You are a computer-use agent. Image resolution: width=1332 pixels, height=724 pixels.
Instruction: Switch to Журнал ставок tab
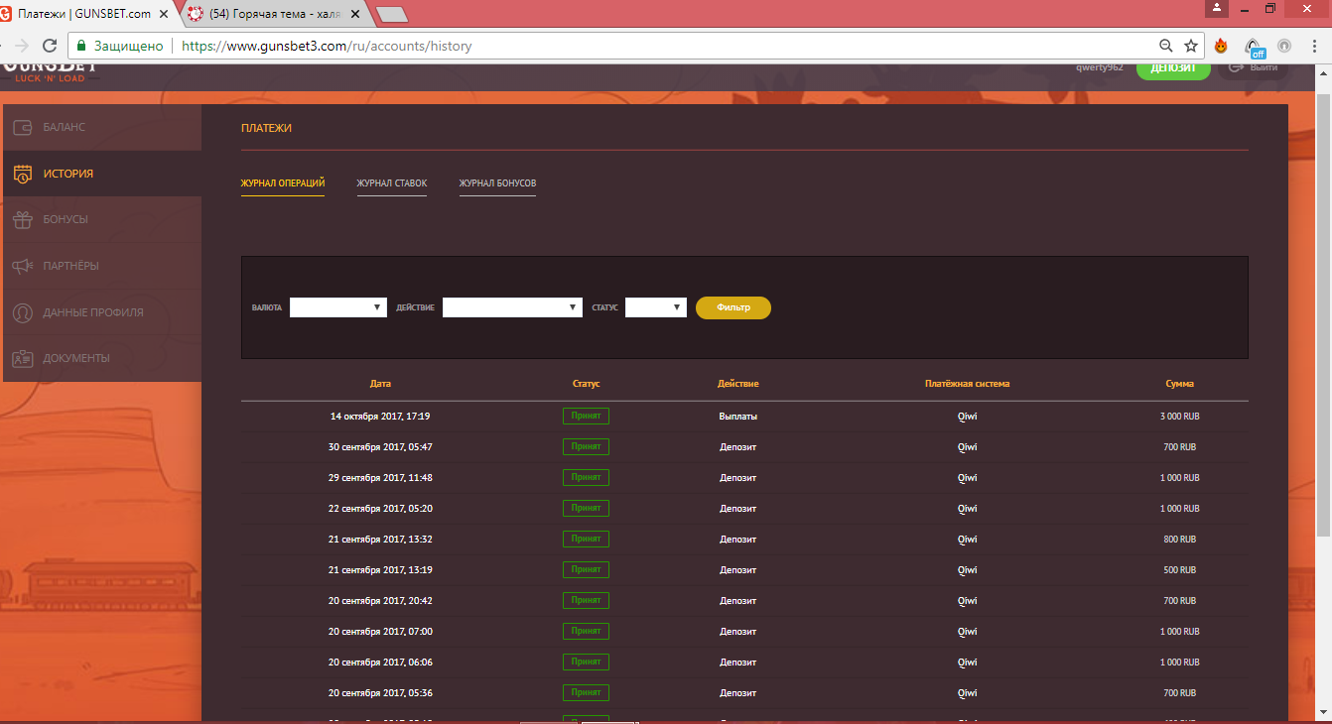tap(392, 183)
